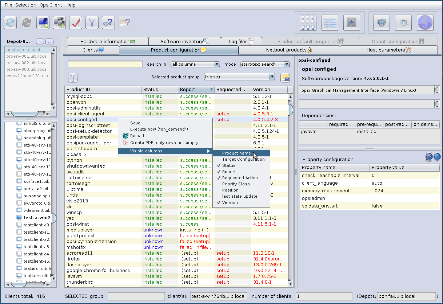This screenshot has width=443, height=304.
Task: Toggle Target Configuration column visibility
Action: (241, 159)
